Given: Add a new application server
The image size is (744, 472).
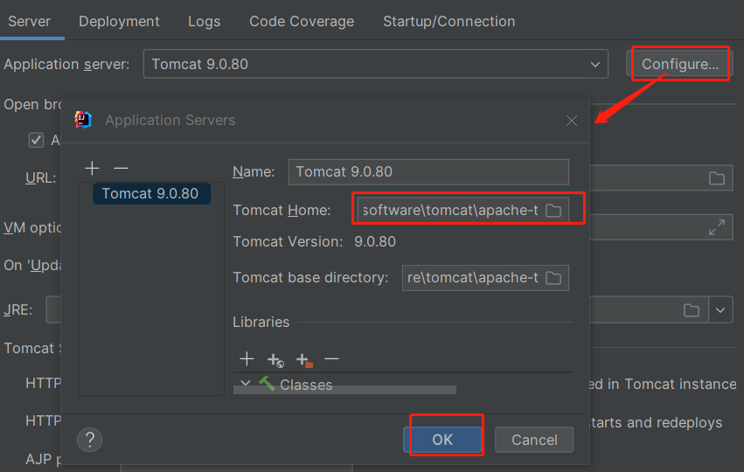Looking at the screenshot, I should point(93,168).
